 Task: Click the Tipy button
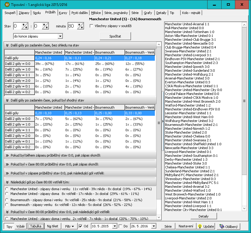9,226
